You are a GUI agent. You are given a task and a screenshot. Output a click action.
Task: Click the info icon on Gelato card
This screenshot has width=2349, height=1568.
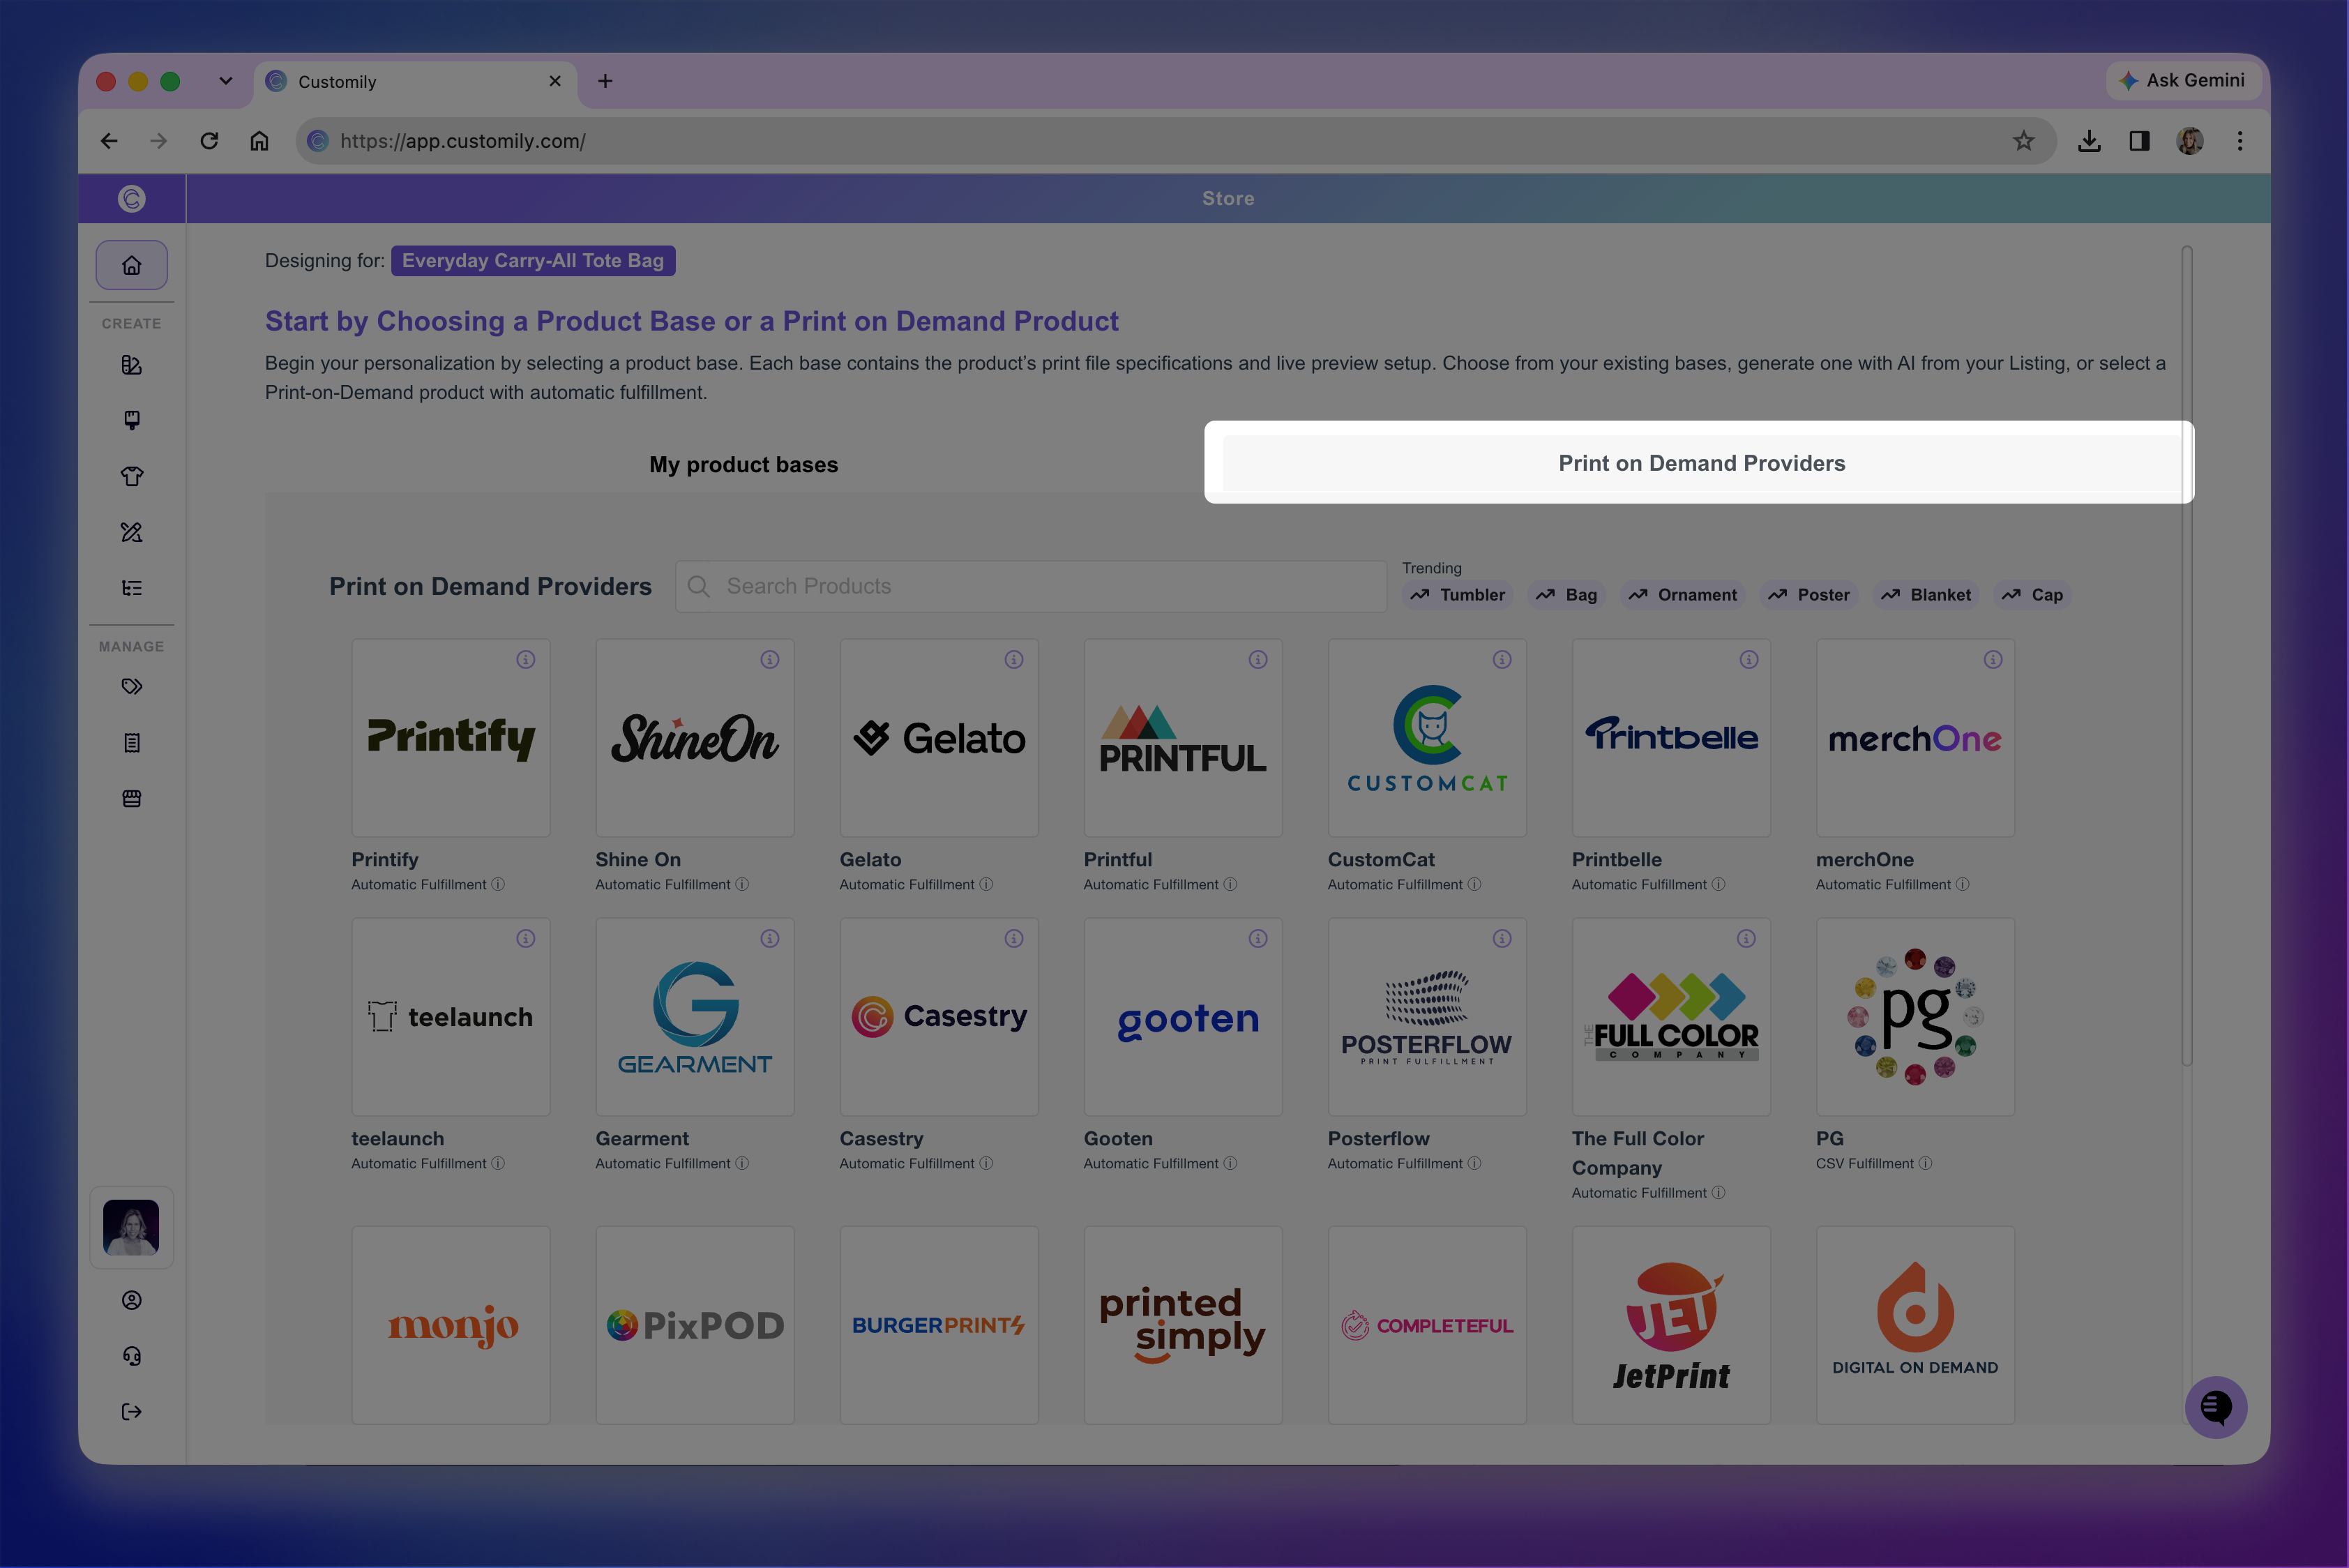point(1014,659)
